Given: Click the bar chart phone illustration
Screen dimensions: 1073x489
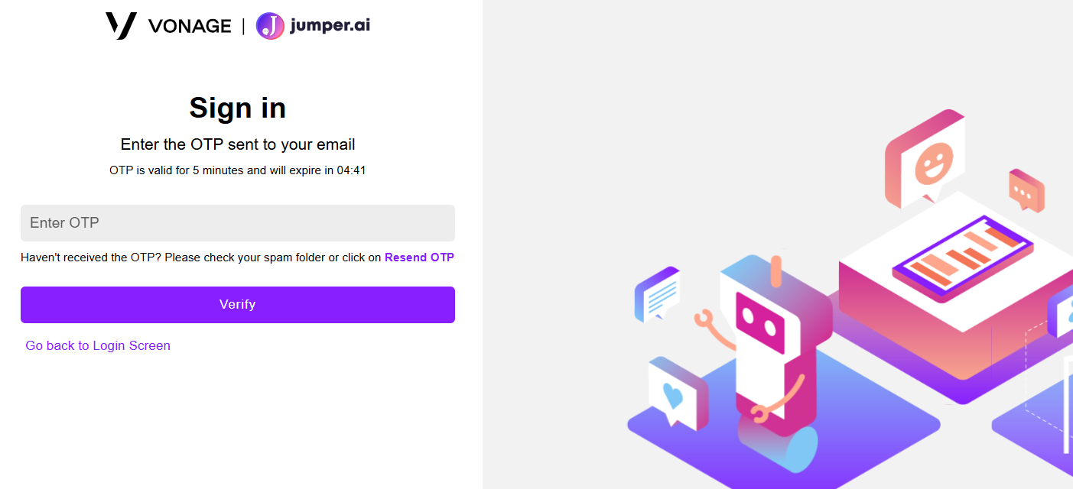Looking at the screenshot, I should click(962, 256).
